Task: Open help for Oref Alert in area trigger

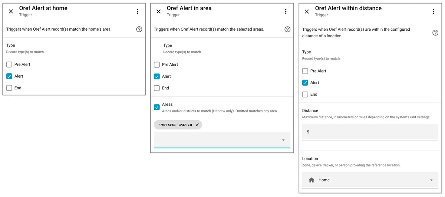Action: [x=287, y=29]
